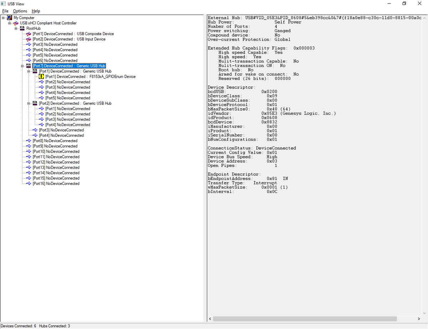
Task: Collapse nested Port2 Generic USB Hub
Action: [x=29, y=103]
